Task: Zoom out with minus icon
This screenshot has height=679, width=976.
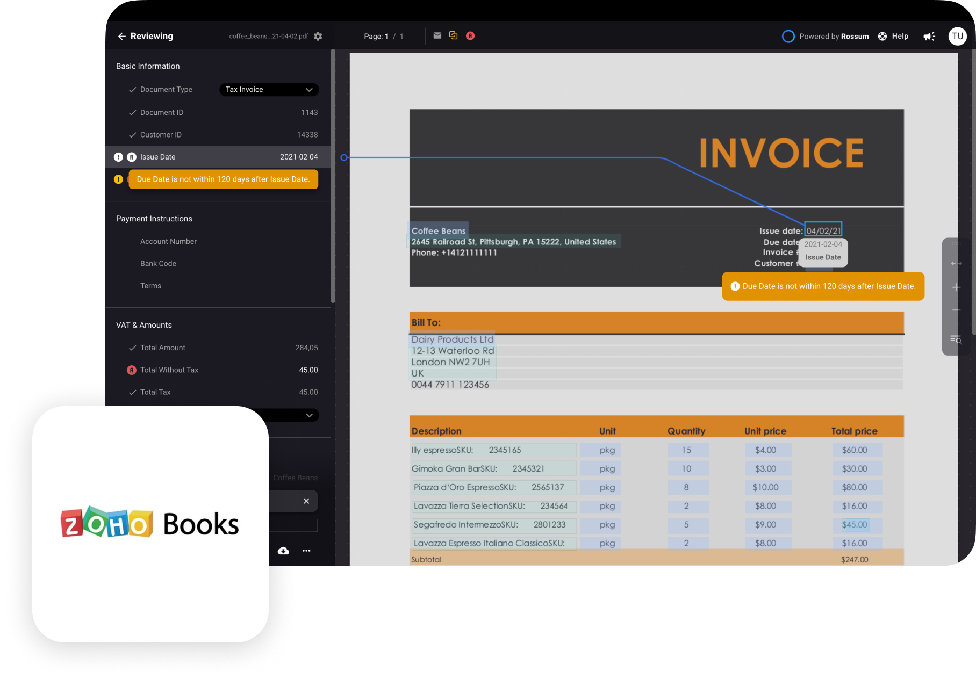Action: (x=957, y=310)
